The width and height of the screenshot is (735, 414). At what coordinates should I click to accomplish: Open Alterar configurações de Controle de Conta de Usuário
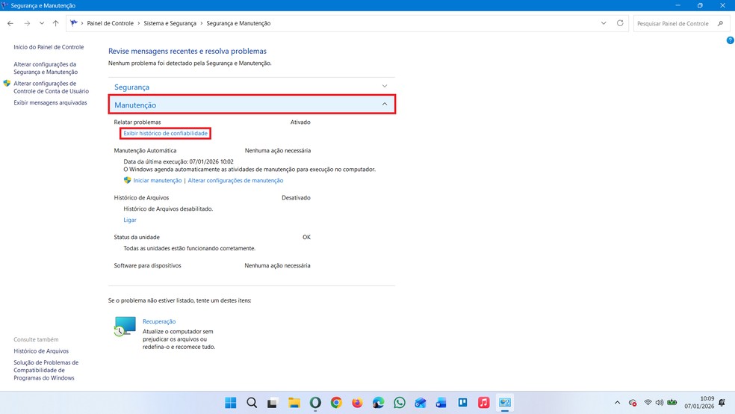[x=51, y=87]
